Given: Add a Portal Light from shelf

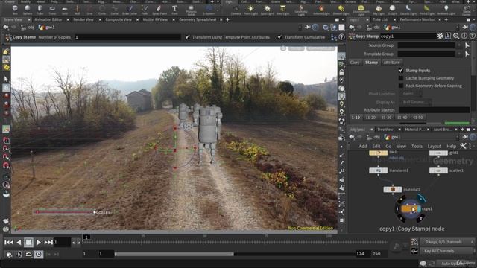Looking at the screenshot, I should point(427,10).
